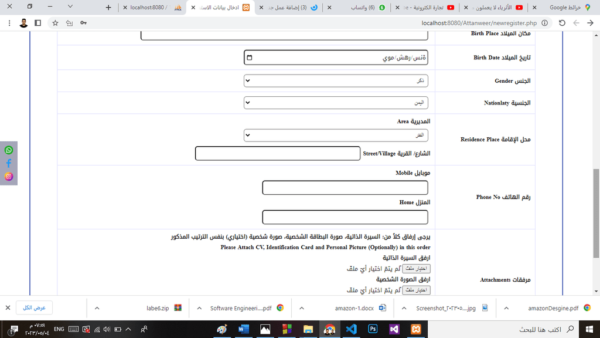
Task: Expand options for labe6.zip download
Action: [x=97, y=307]
